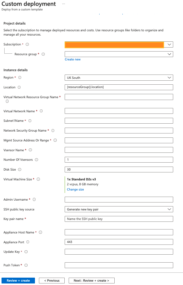Screen dimensions: 183x285
Task: Click the Instance details heading
Action: [16, 70]
